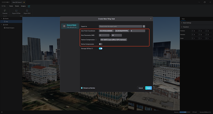Screen dimensions: 213x114
Task: Click the Scene folder icon in the tree
Action: click(4, 18)
